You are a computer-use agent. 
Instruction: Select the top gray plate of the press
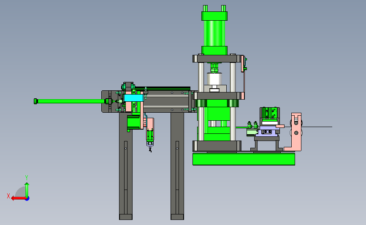coord(218,59)
